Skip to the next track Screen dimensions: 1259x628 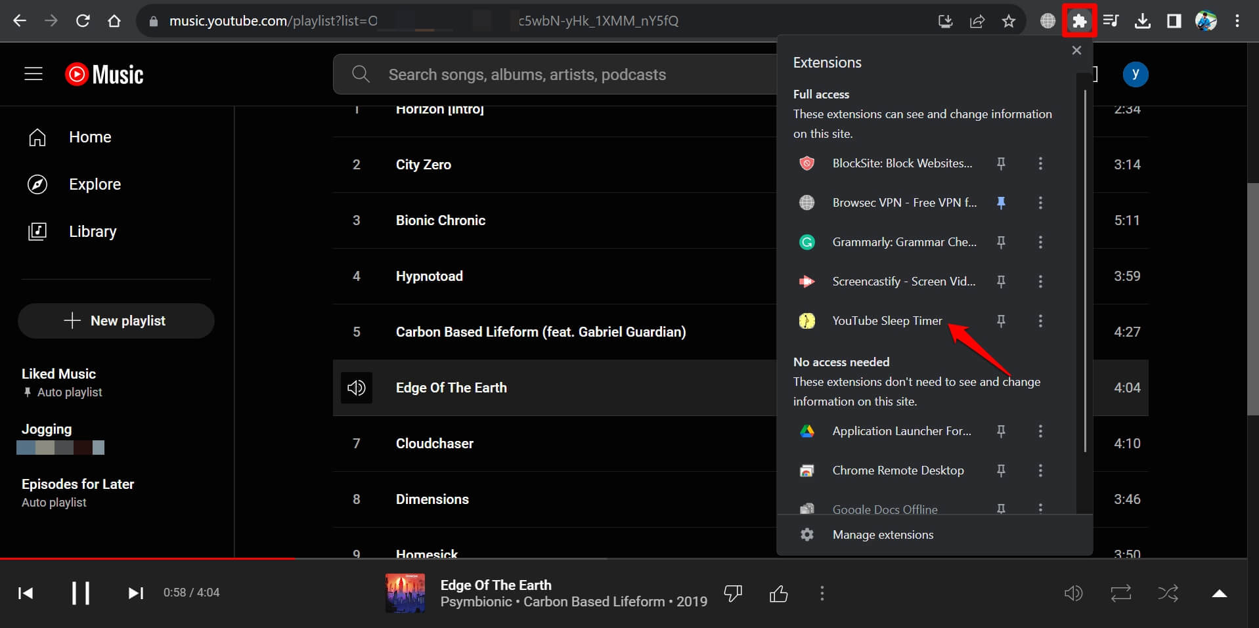[x=136, y=593]
